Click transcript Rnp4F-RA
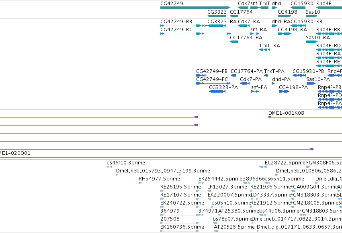 tap(328, 54)
